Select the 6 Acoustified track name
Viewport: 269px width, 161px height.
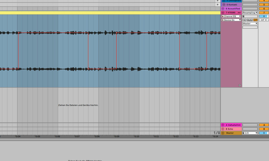[x=233, y=9]
